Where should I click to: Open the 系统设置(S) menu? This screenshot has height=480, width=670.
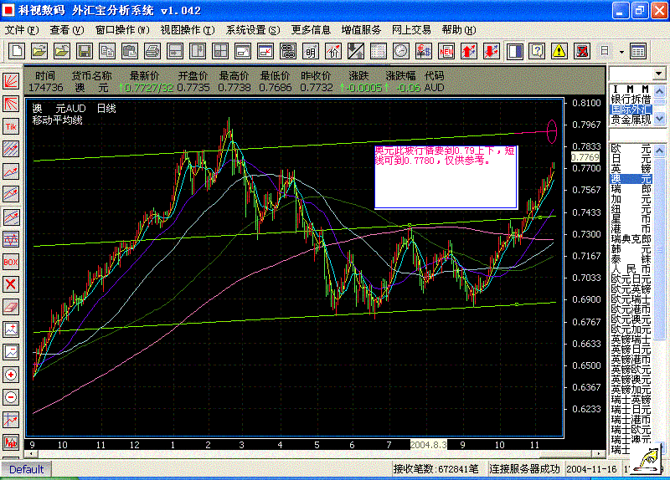(253, 30)
